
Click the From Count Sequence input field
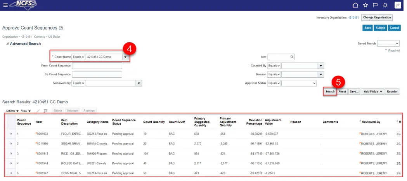coord(97,66)
